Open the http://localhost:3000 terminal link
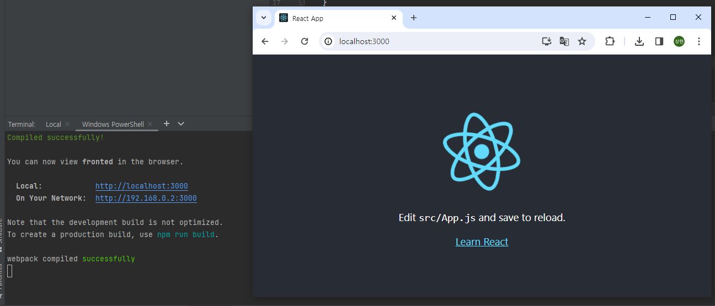The height and width of the screenshot is (306, 715). pos(142,186)
